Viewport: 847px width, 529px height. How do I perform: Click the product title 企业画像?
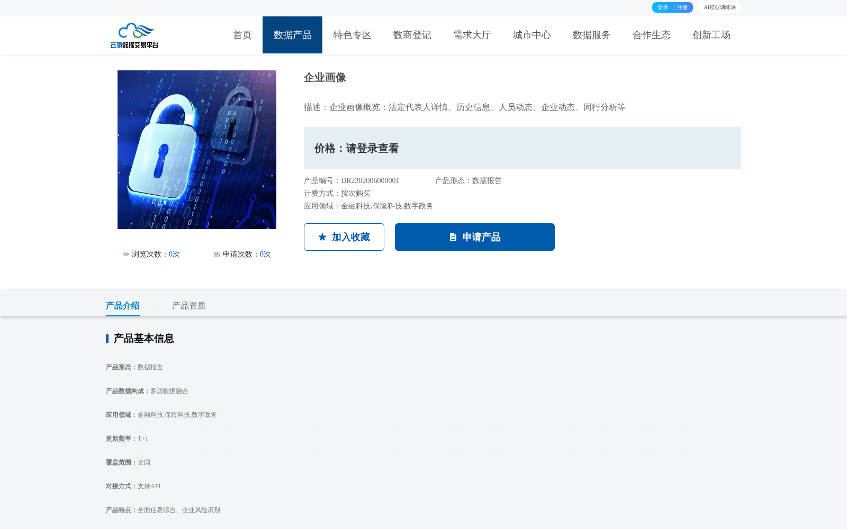point(325,78)
